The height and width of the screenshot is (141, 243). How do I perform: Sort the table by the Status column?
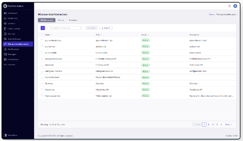(145, 35)
